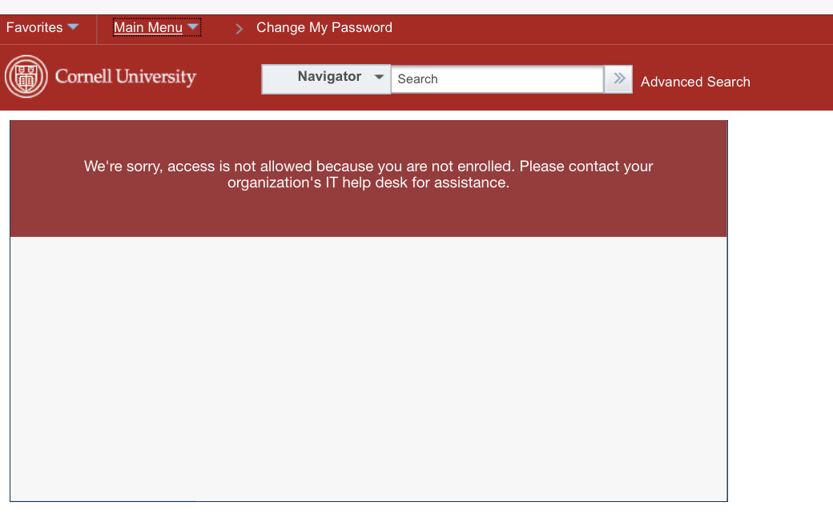The height and width of the screenshot is (518, 833).
Task: Click the white margin right of content panel
Action: 781,320
